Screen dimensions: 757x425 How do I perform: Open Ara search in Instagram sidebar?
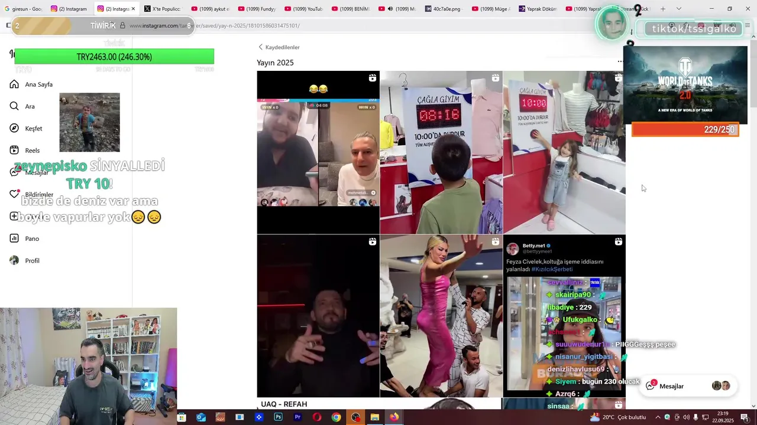tap(22, 106)
